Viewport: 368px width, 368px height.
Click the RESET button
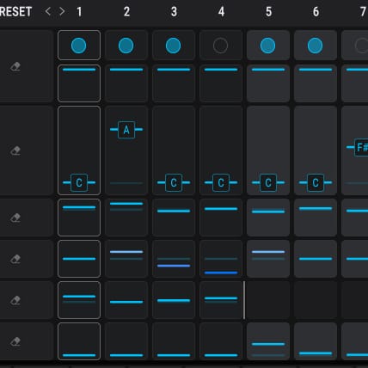pos(15,12)
